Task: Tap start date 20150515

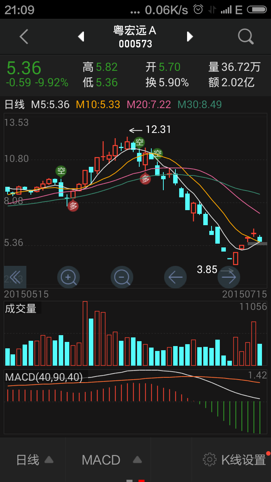Action: pos(26,294)
